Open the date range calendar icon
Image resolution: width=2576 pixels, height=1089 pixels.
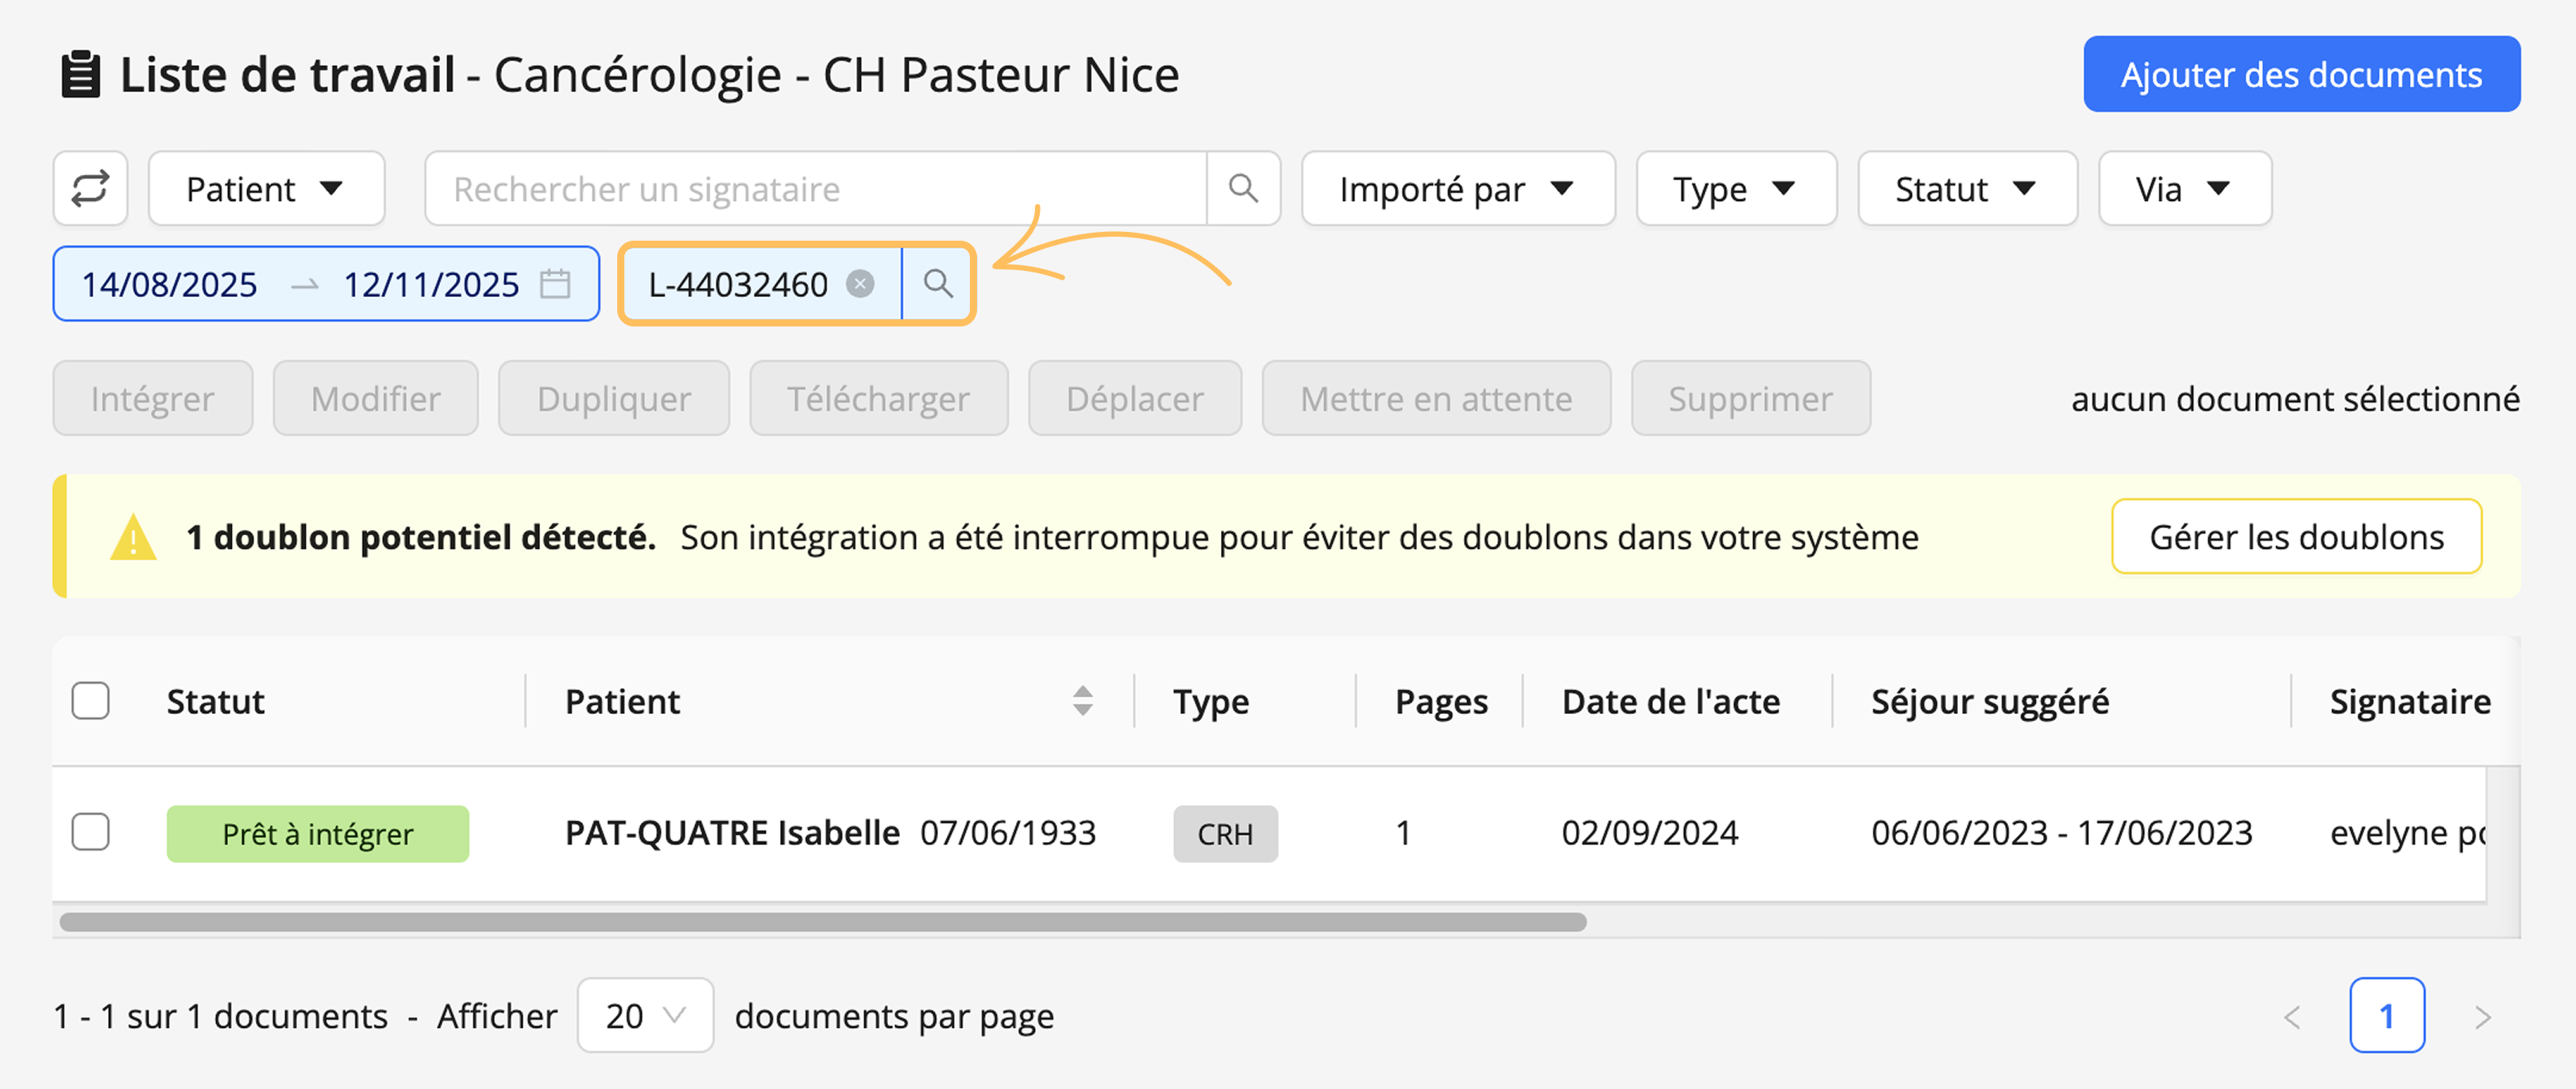555,284
